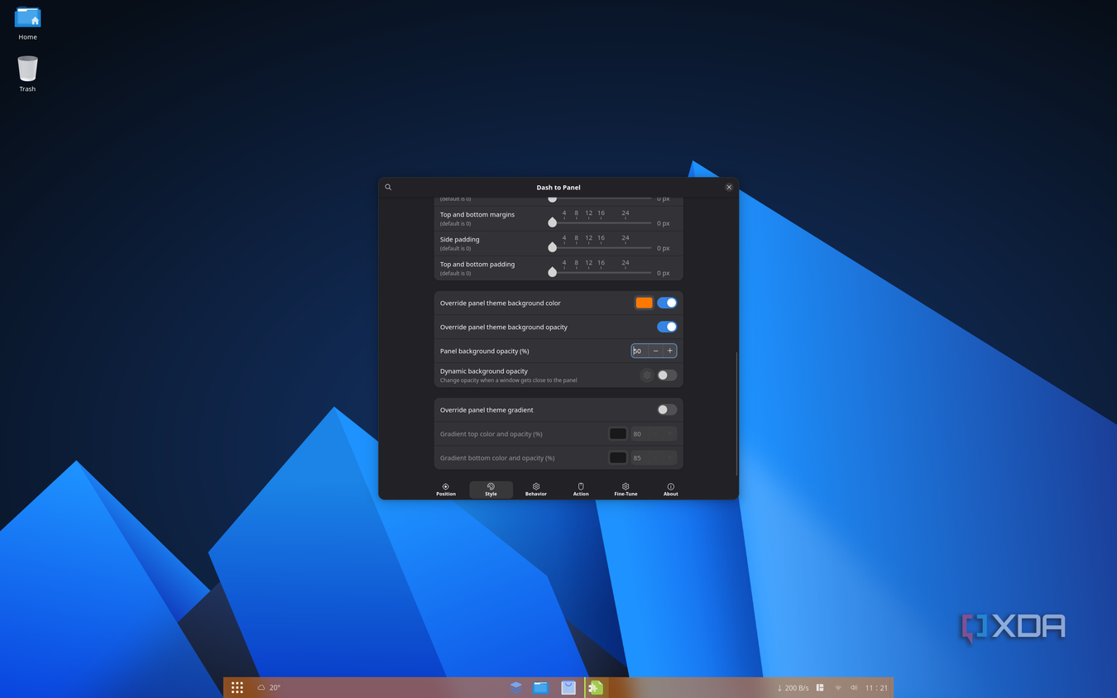Open the Fine-Tune tab
This screenshot has width=1117, height=698.
click(626, 490)
